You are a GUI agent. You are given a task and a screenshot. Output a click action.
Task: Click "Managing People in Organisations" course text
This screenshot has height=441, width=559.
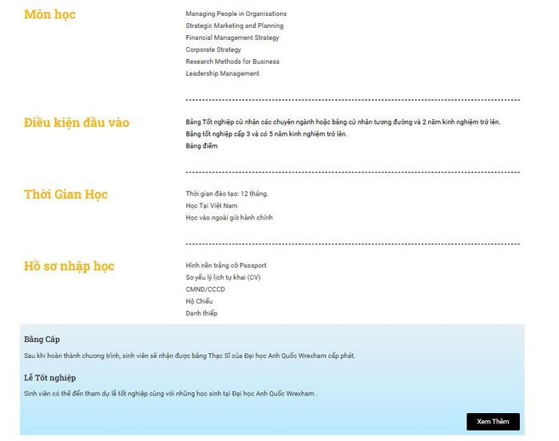point(236,14)
